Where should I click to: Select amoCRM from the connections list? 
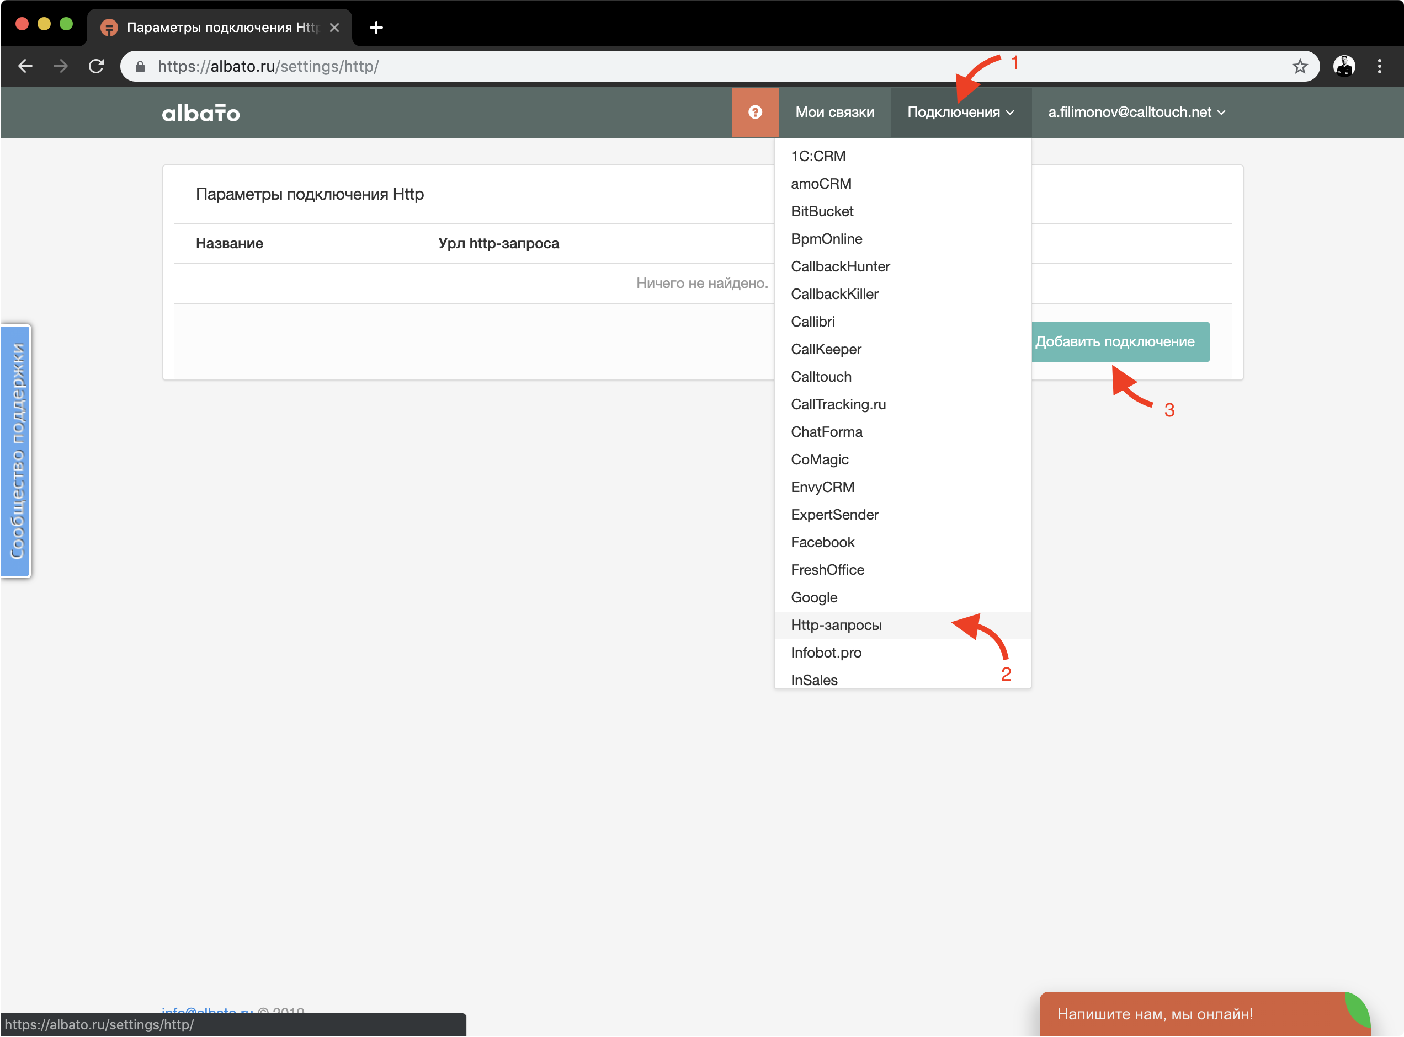[902, 184]
